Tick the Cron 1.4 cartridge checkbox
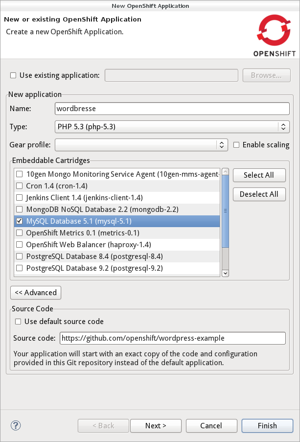Screen dimensions: 300x442 point(19,186)
